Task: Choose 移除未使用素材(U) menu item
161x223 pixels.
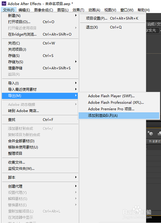Action: point(40,147)
